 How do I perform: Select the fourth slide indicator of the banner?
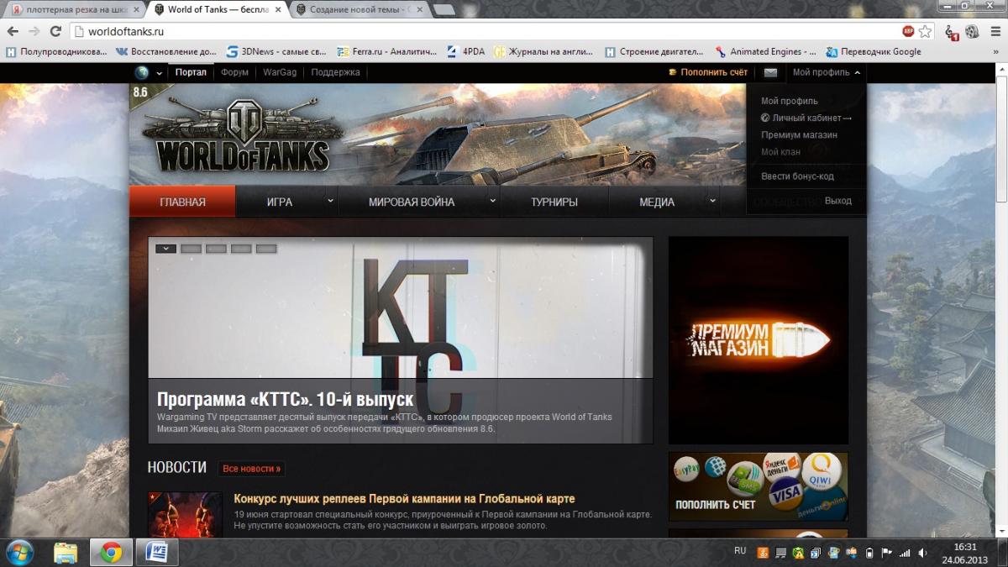[241, 249]
